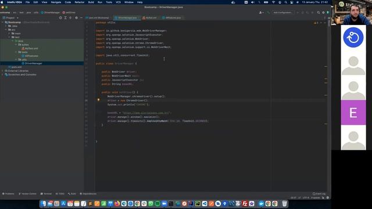
Task: Click the Wi-Fi icon in menu bar
Action: tap(273, 2)
